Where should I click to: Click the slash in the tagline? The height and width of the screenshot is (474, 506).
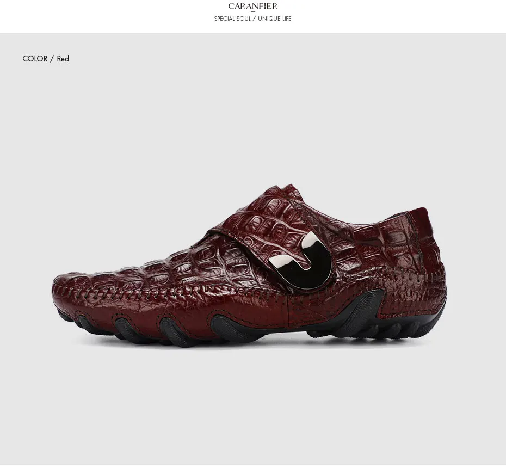[254, 19]
